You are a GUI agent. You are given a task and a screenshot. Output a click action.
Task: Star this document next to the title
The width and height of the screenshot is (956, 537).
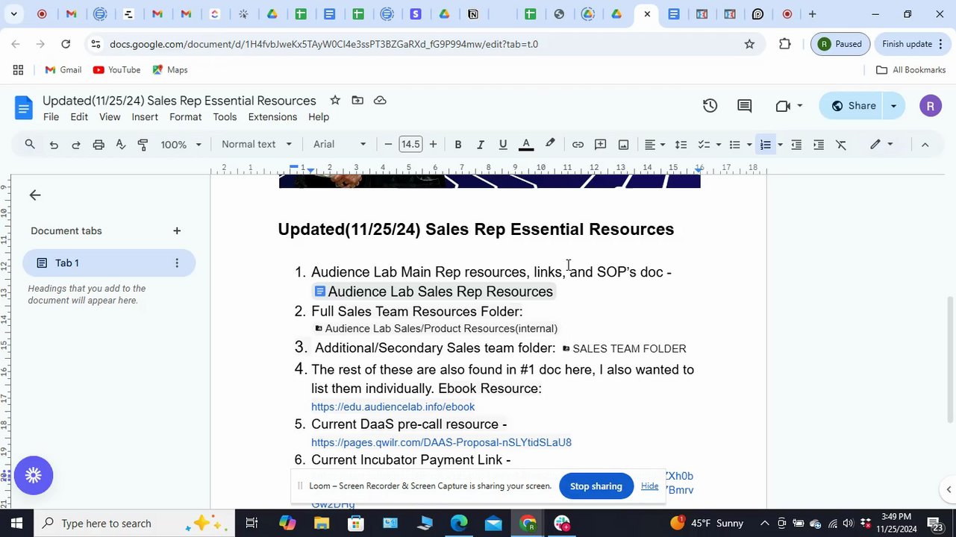tap(335, 100)
